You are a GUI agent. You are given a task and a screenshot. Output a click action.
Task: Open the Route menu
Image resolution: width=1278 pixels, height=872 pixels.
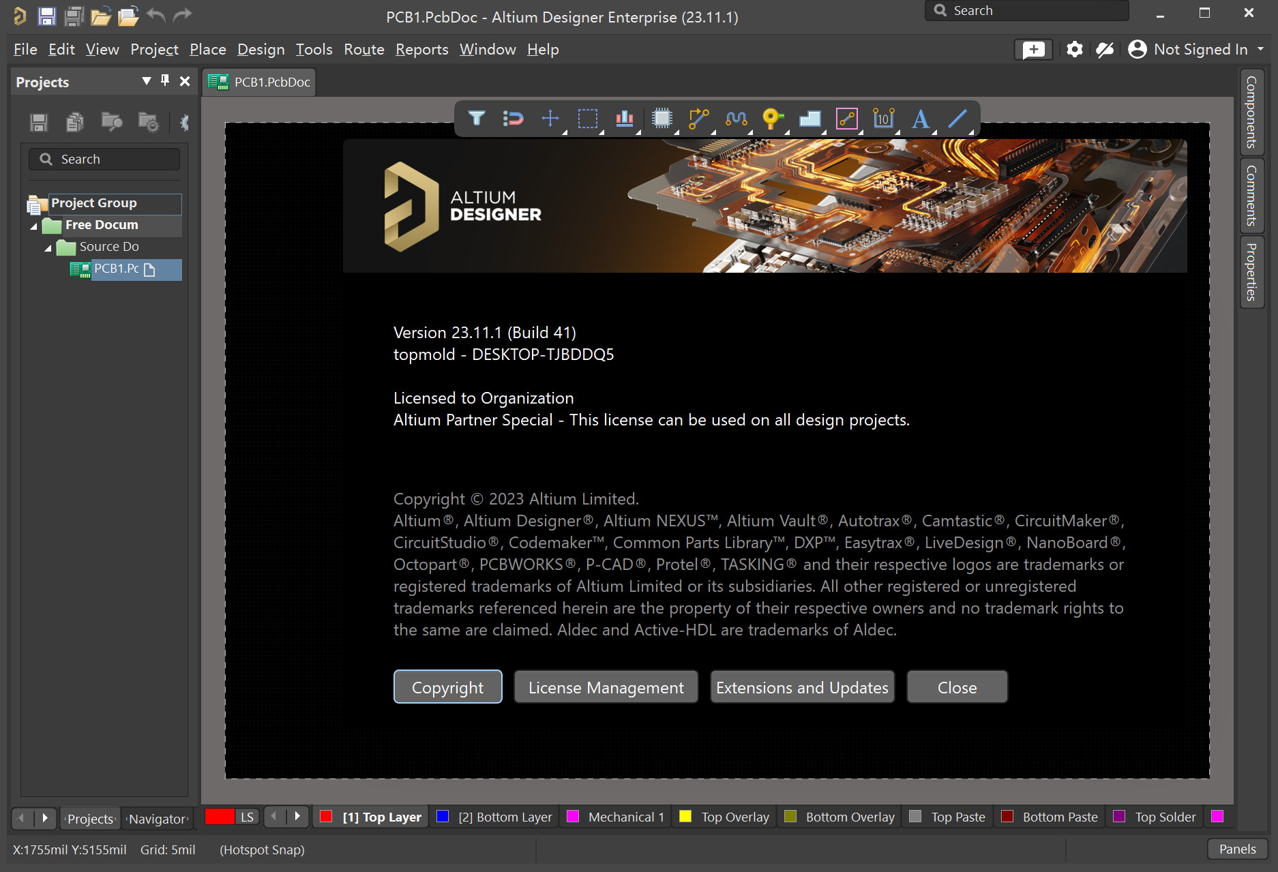click(x=364, y=49)
